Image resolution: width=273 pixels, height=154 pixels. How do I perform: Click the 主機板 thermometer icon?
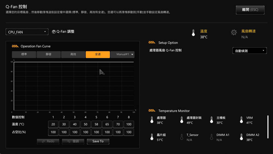(212, 120)
